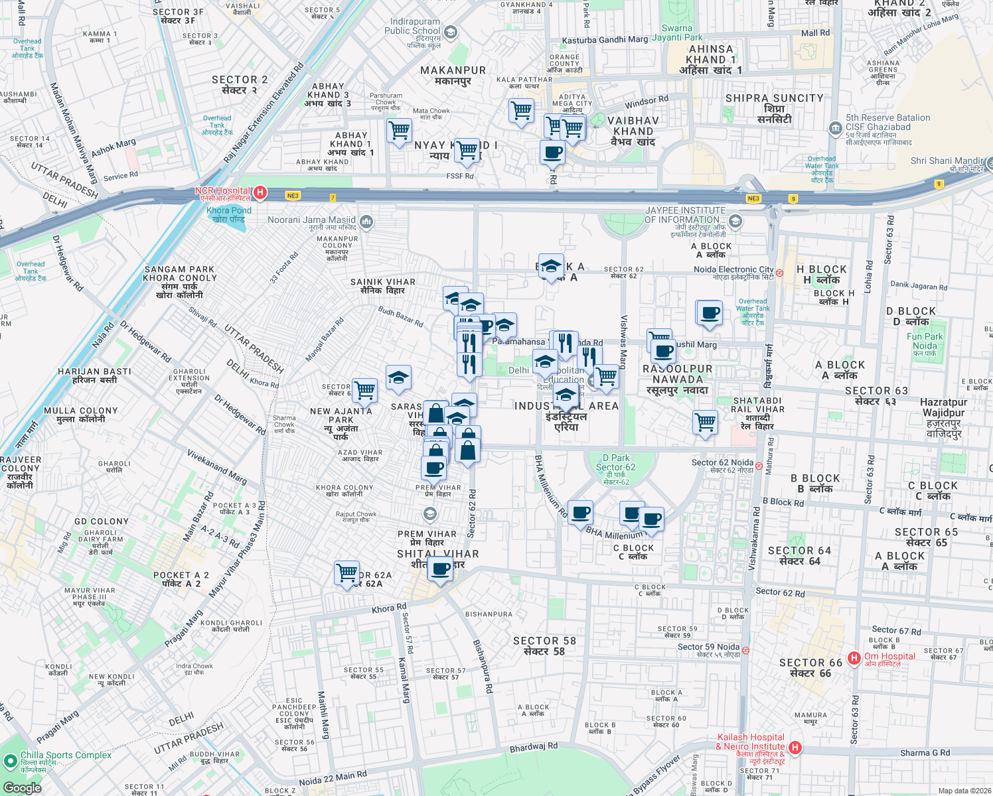Click the Om Hospital icon near Sector 66

pyautogui.click(x=854, y=657)
